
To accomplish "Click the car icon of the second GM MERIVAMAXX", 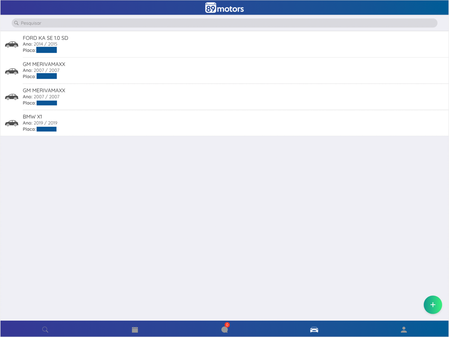I will point(12,97).
